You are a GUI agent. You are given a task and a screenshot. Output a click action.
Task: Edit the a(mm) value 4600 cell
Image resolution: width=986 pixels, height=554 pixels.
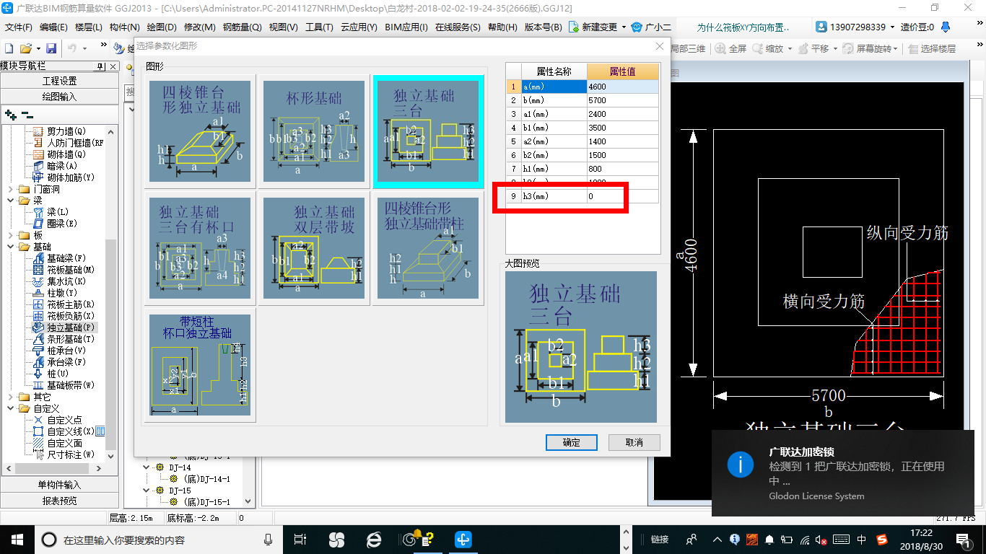(622, 87)
